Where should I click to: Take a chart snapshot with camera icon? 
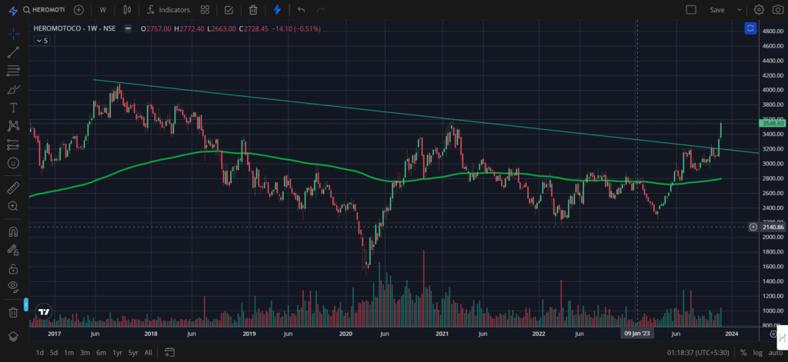pos(777,9)
